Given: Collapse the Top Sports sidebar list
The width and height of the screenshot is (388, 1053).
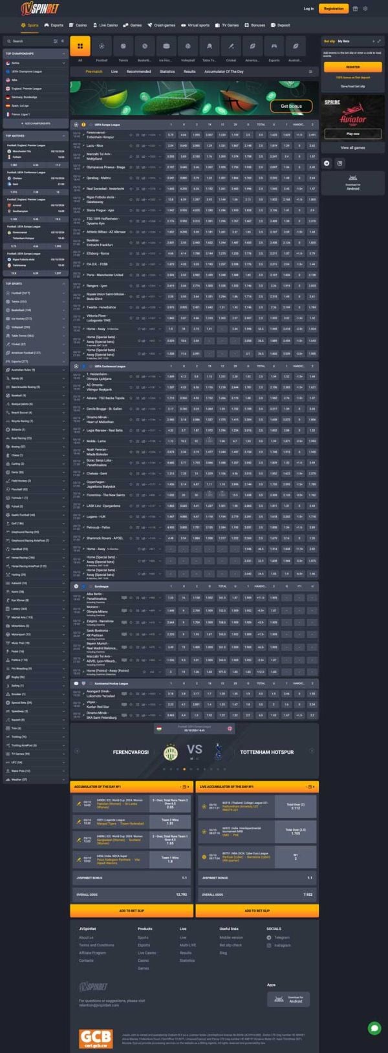Looking at the screenshot, I should [63, 283].
